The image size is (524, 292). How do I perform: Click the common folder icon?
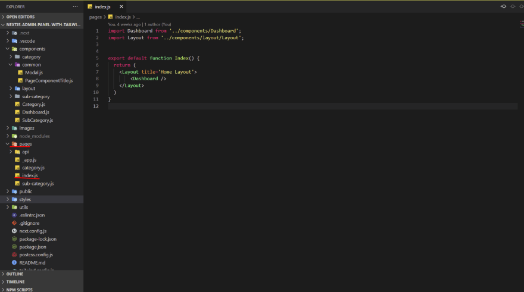point(17,64)
